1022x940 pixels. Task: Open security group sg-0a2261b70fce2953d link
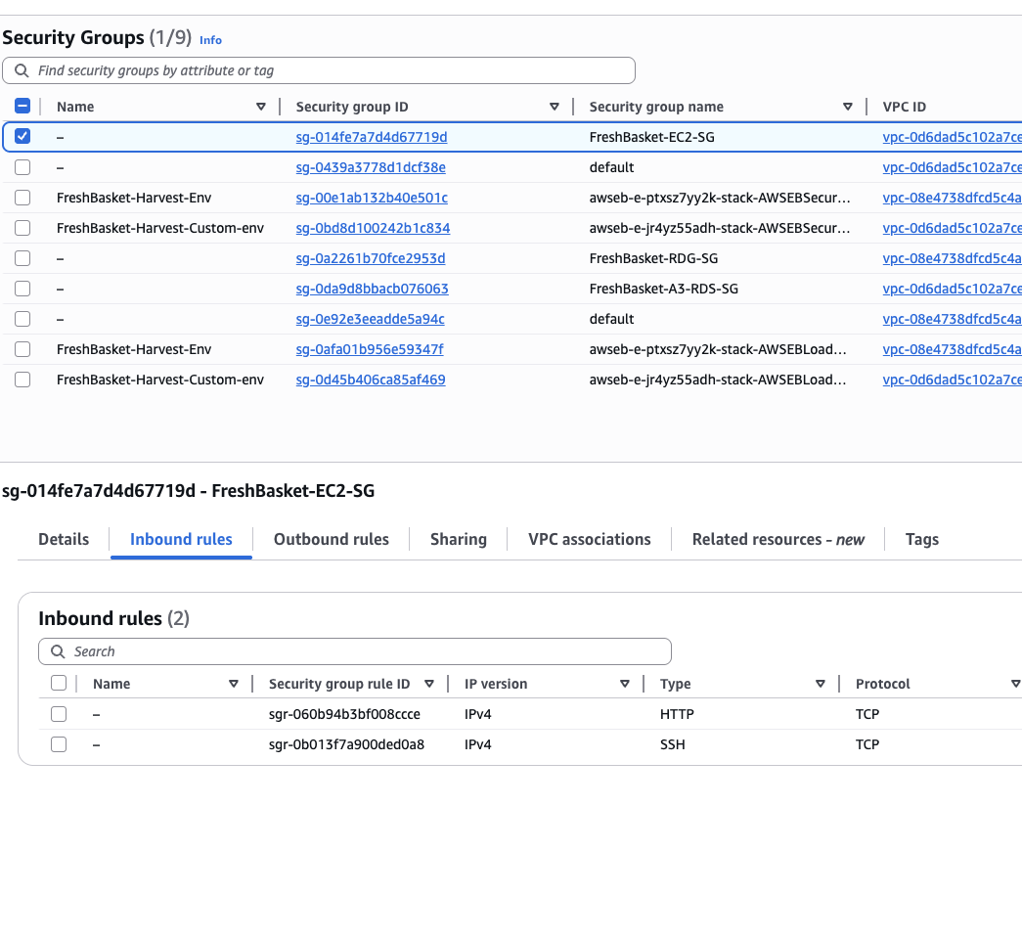point(371,258)
